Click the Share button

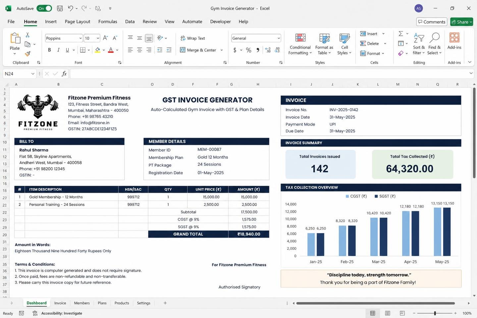(x=461, y=22)
